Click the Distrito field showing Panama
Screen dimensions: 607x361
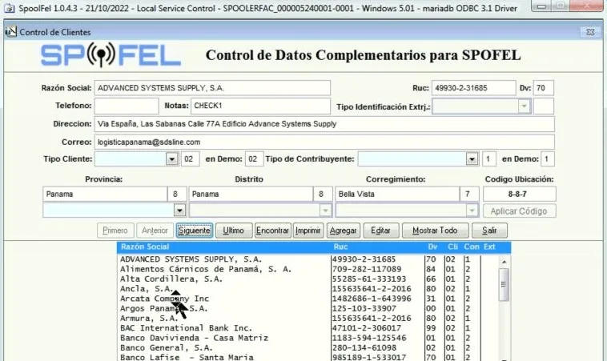pos(251,195)
